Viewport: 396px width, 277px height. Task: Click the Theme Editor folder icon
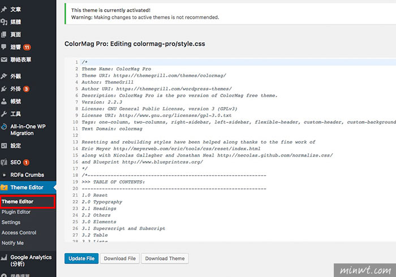click(x=4, y=188)
